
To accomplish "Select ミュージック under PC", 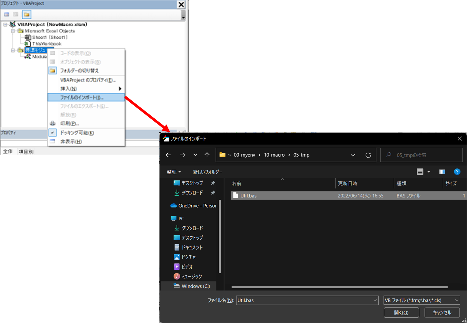I will pyautogui.click(x=188, y=277).
